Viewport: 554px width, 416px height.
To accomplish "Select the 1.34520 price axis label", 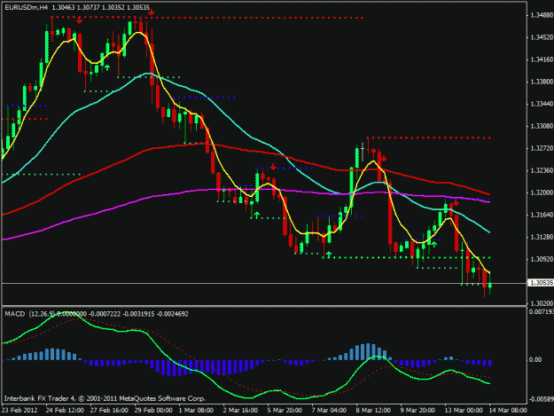I will [x=542, y=37].
